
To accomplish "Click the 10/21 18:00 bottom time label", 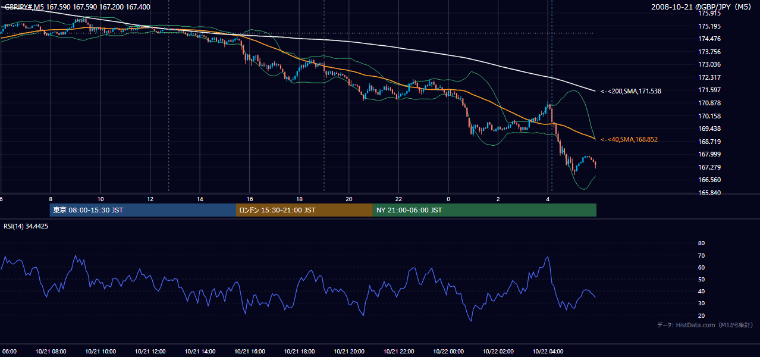I will (x=299, y=351).
